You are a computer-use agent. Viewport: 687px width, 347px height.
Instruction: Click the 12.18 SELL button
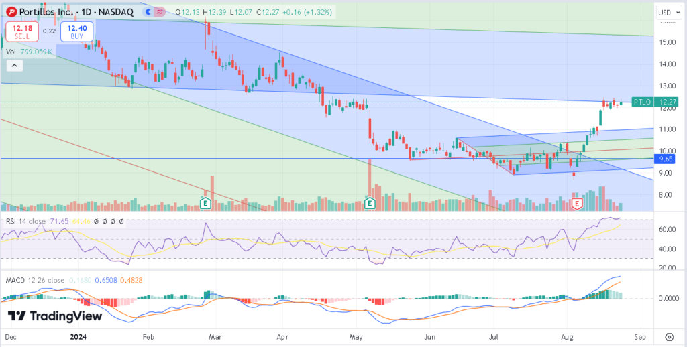tap(22, 31)
